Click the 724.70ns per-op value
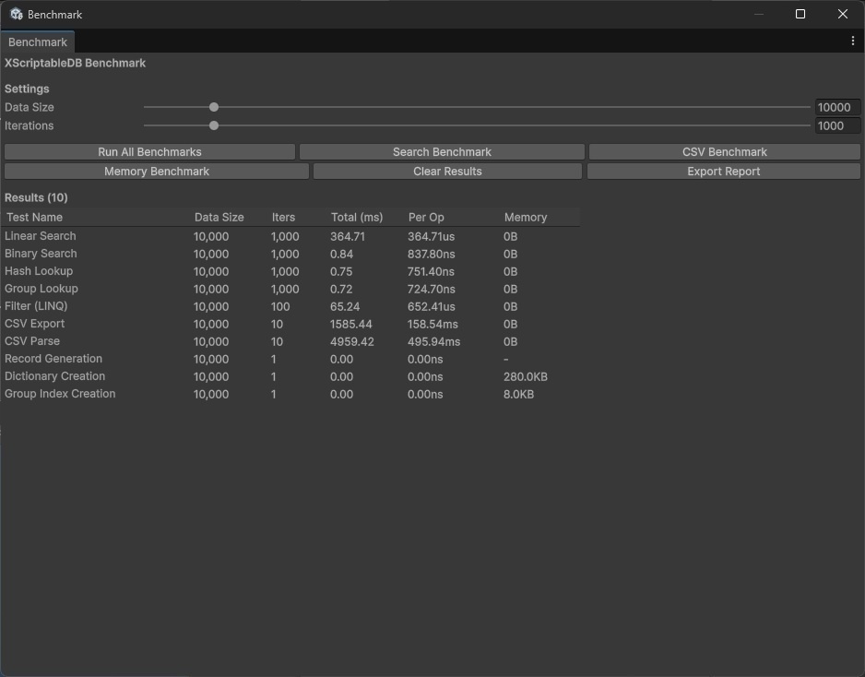865x677 pixels. [431, 289]
